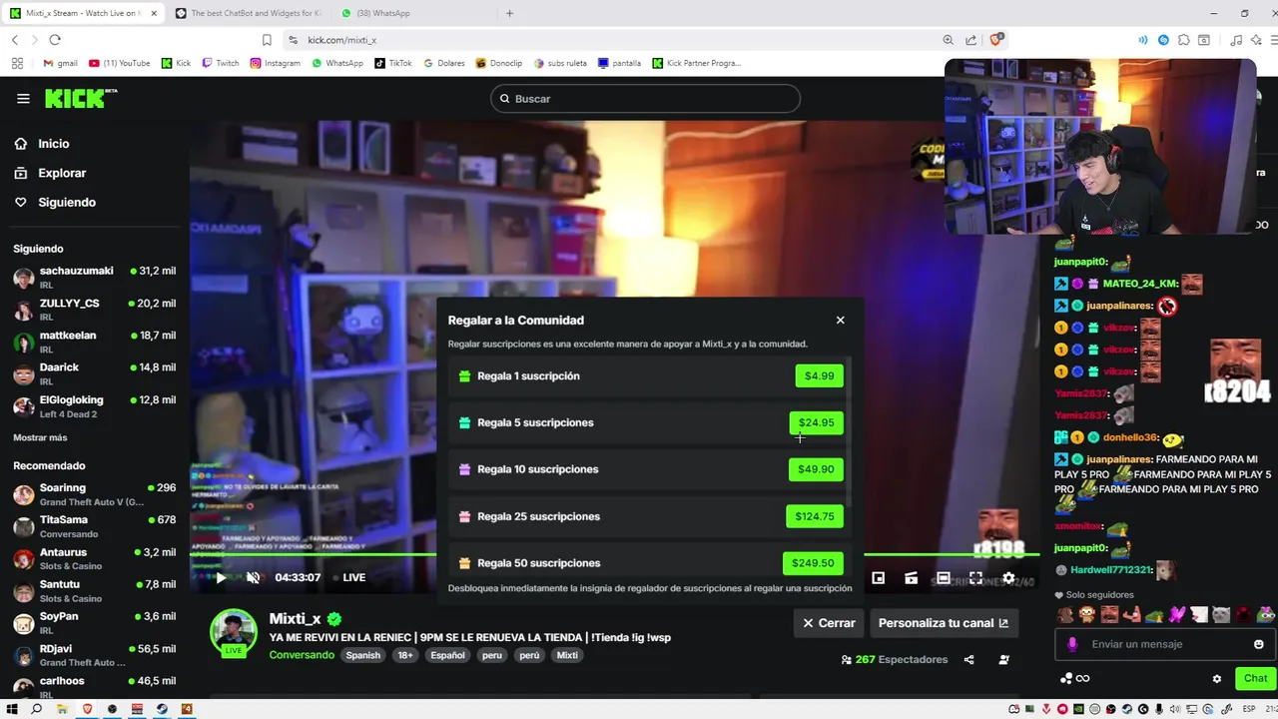Screen dimensions: 1278x719
Task: Open the Conversando category link
Action: click(x=302, y=655)
